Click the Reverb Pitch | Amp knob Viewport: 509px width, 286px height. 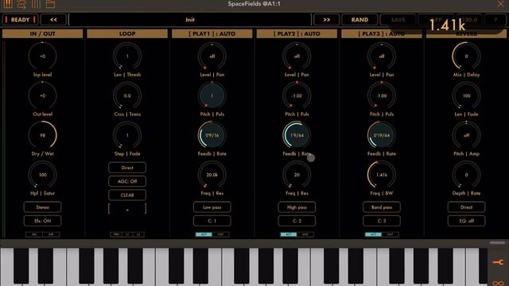pyautogui.click(x=466, y=135)
